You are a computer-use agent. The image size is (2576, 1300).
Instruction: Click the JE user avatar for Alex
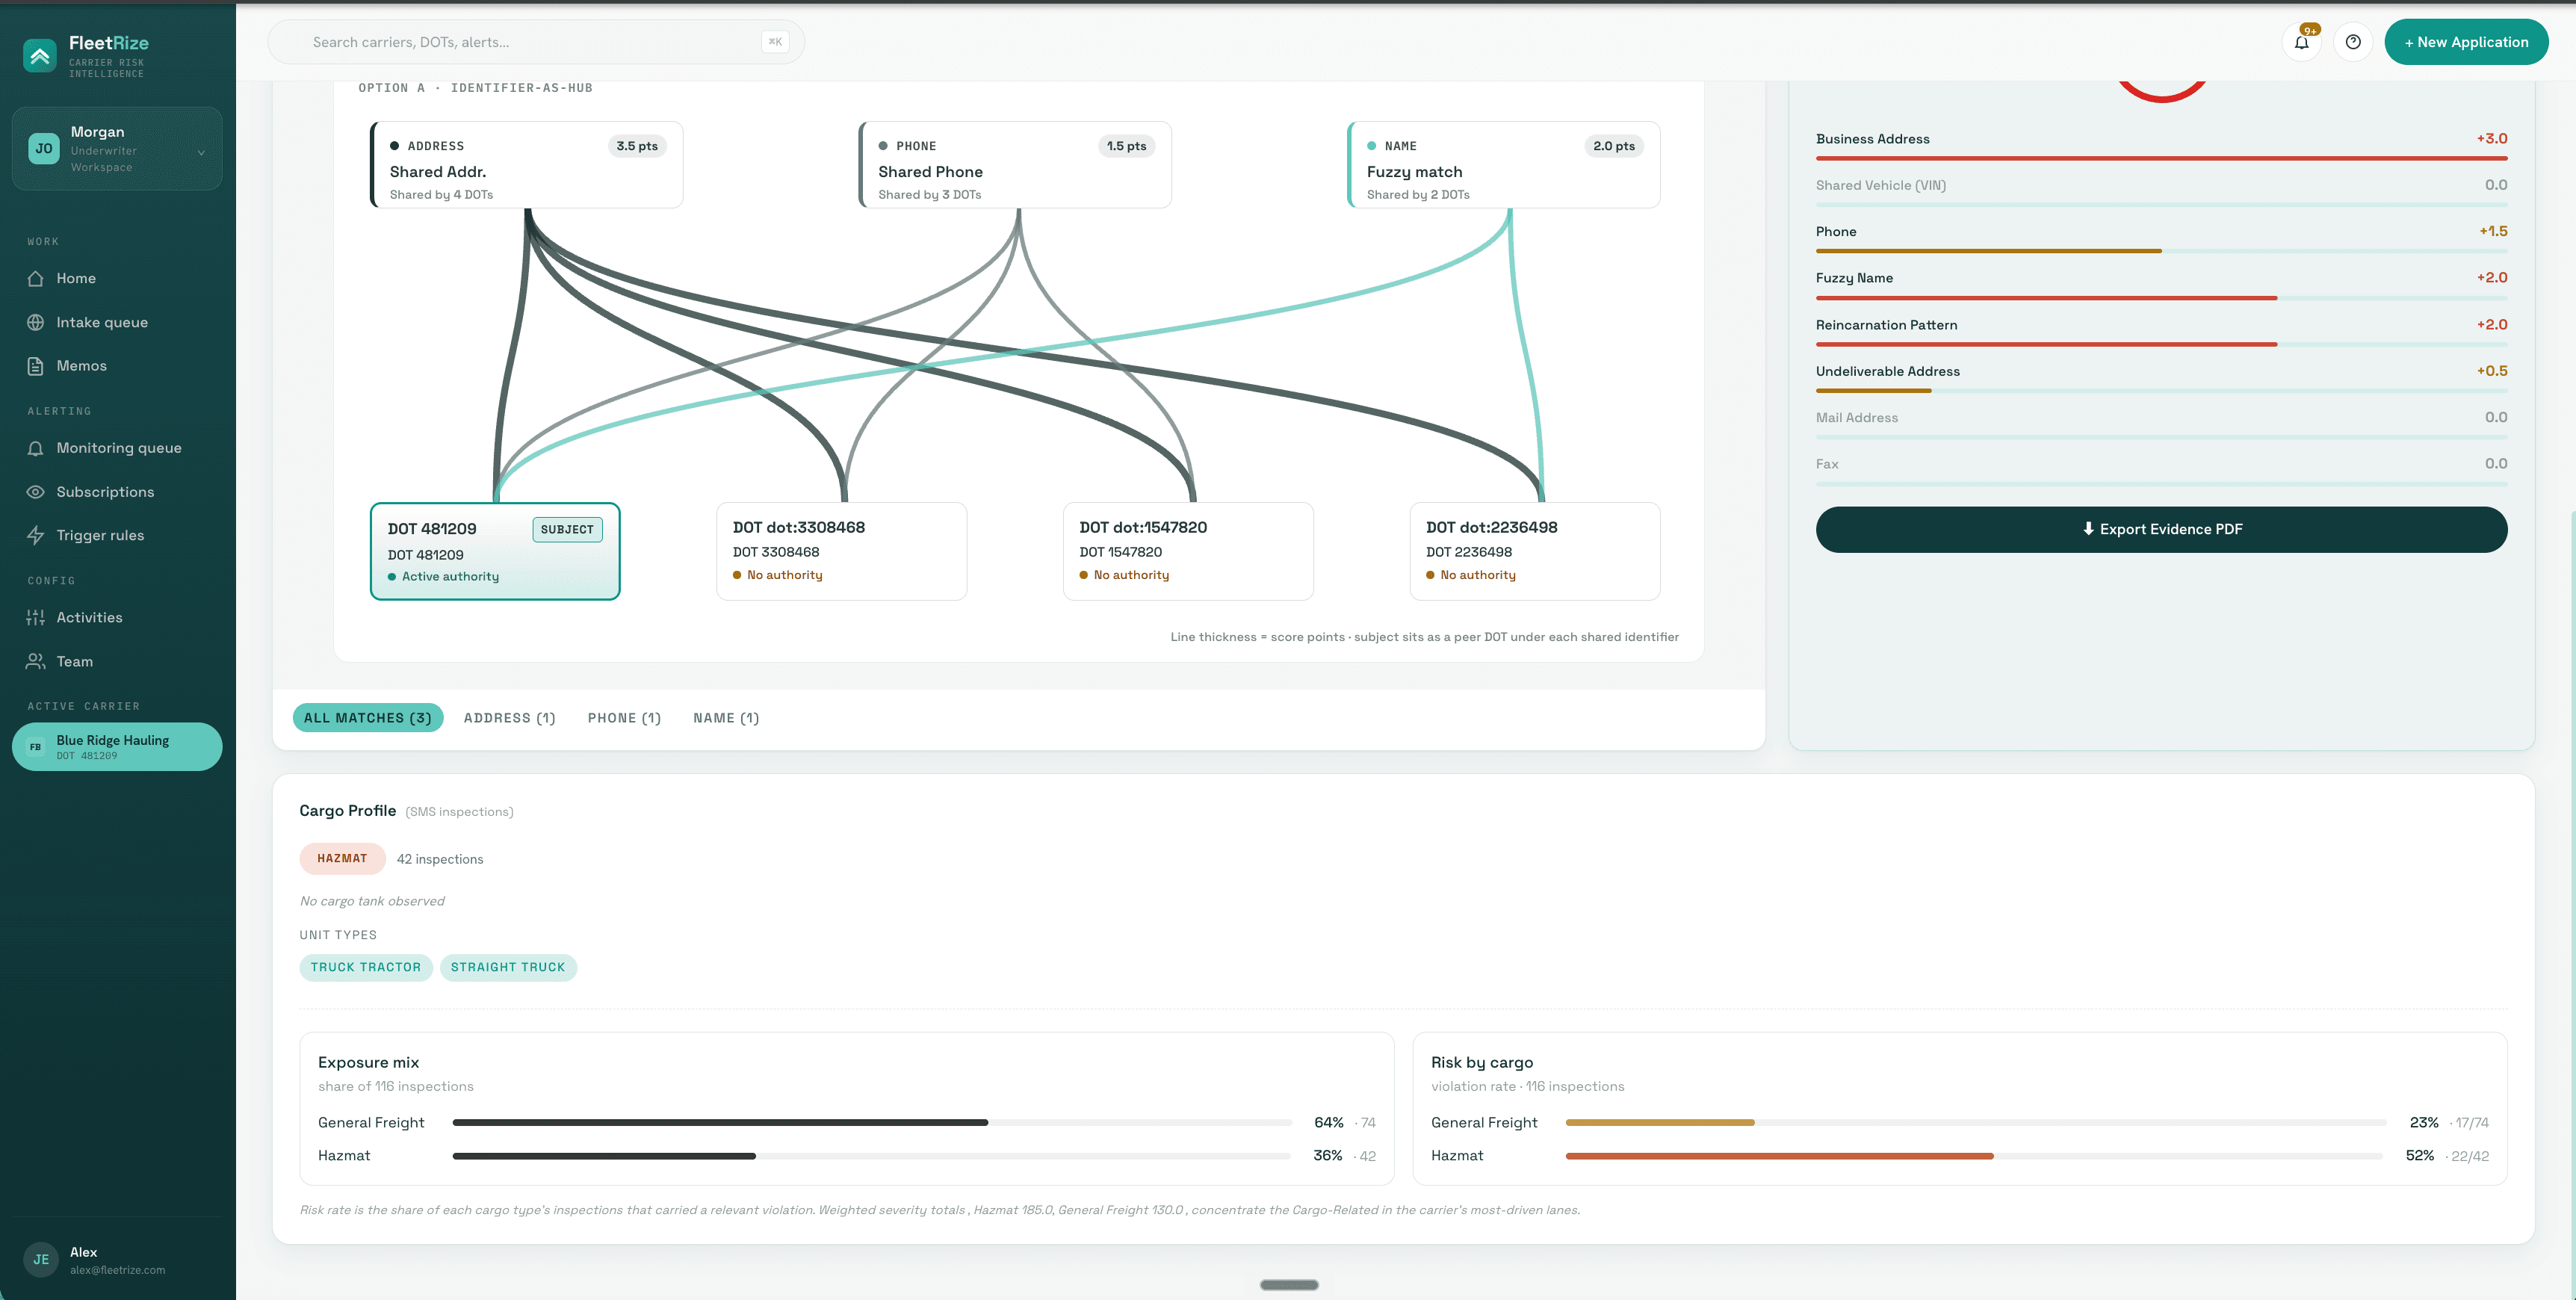click(x=41, y=1259)
